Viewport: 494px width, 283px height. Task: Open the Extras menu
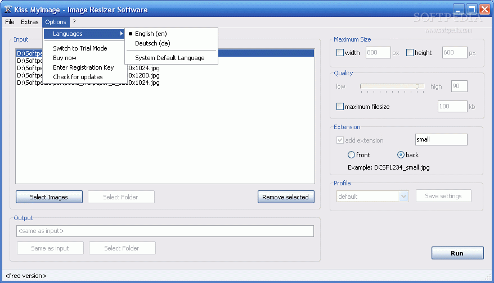pyautogui.click(x=30, y=22)
